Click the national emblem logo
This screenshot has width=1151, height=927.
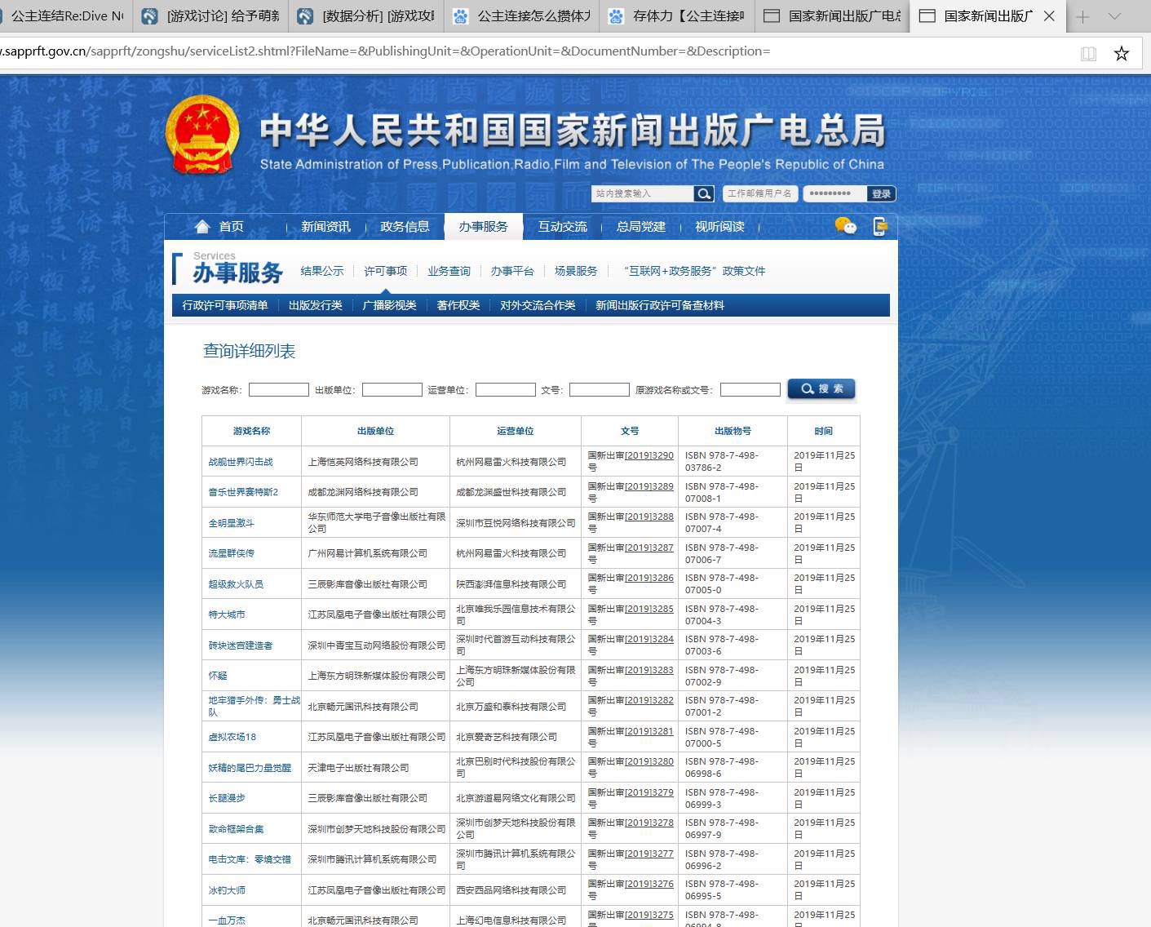201,135
